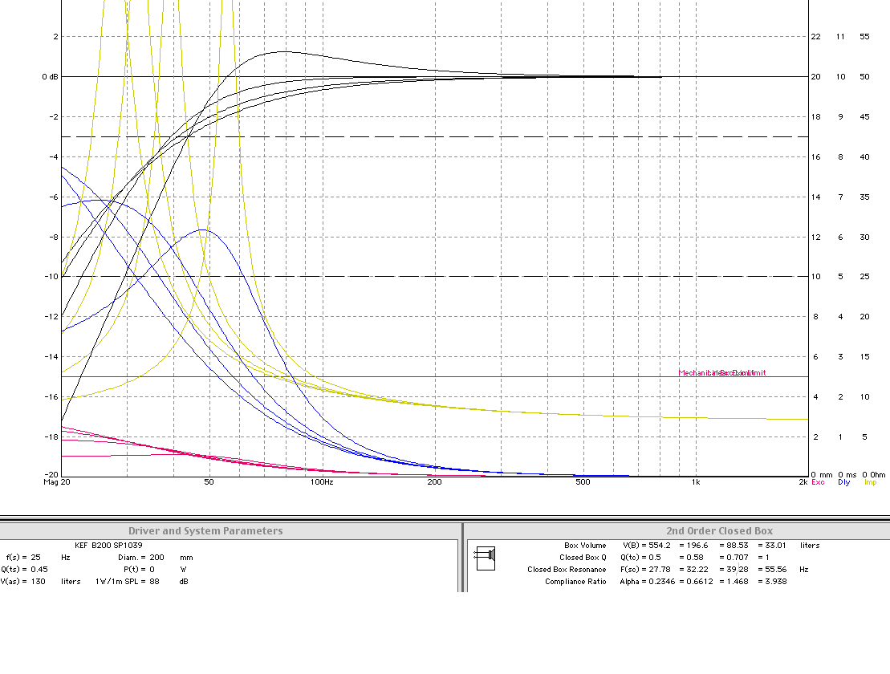Click the driver name KEF B200 SP1039

point(108,545)
